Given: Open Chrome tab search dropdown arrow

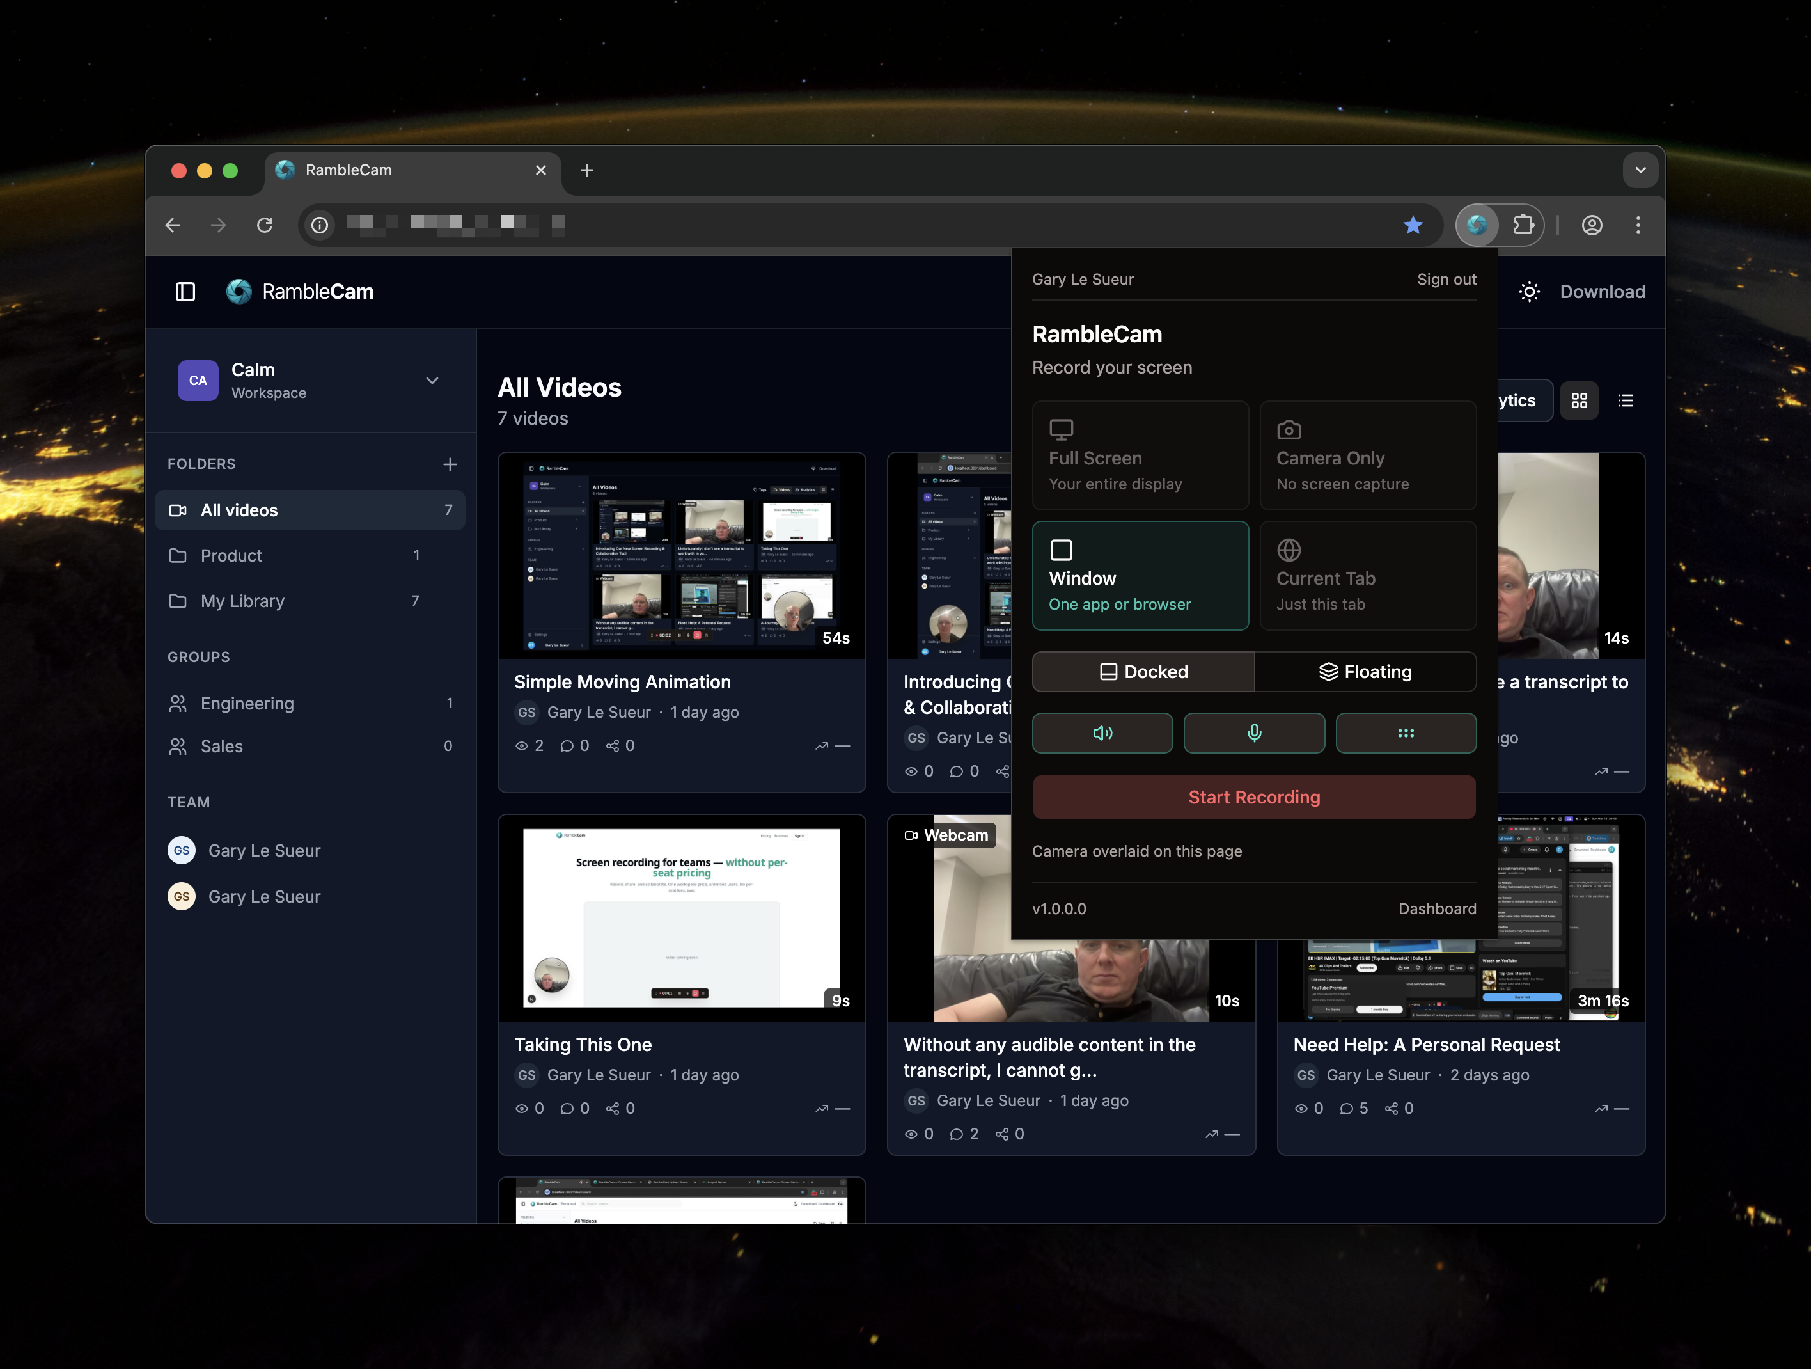Looking at the screenshot, I should [1640, 170].
